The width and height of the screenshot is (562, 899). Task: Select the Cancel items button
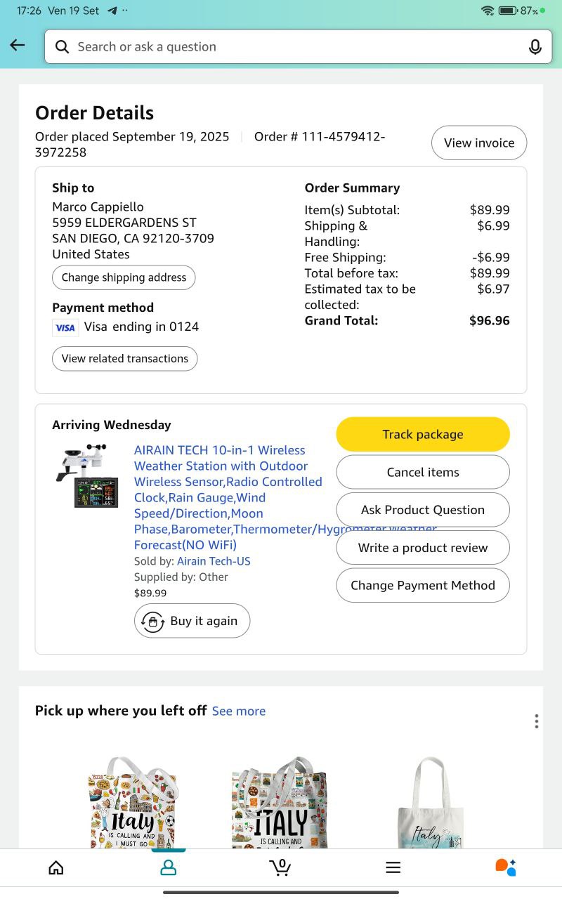[423, 472]
